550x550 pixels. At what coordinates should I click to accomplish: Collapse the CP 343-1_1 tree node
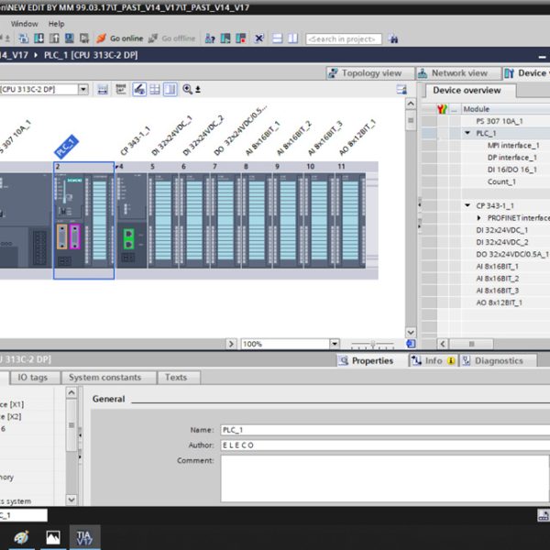[x=467, y=205]
